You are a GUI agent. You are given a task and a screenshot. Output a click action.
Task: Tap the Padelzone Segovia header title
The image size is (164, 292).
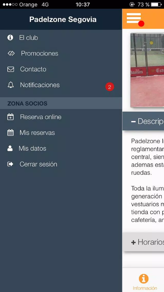(x=63, y=19)
